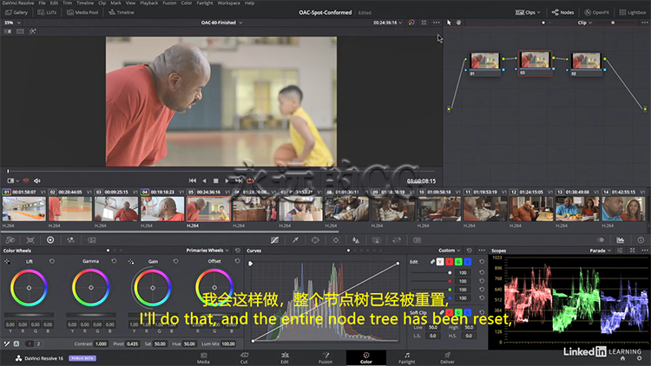Screen dimensions: 651x366
Task: Toggle the Nodes panel
Action: coord(562,12)
